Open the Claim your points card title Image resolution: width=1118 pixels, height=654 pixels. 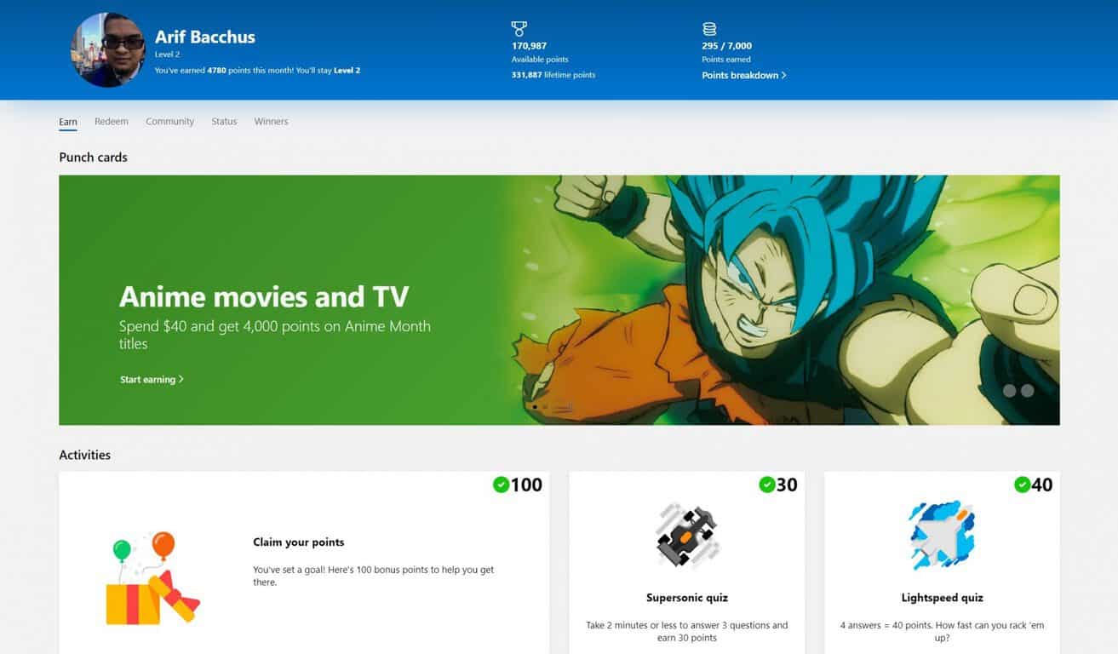pyautogui.click(x=298, y=542)
